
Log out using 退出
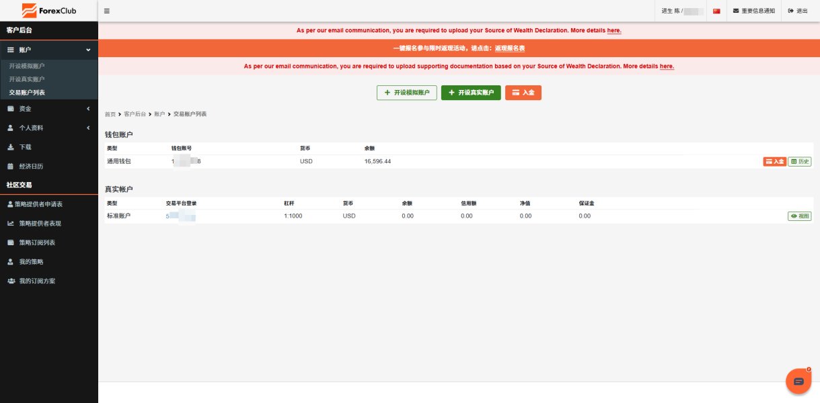(798, 11)
